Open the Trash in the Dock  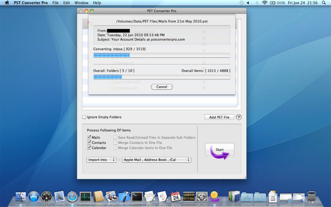[312, 197]
